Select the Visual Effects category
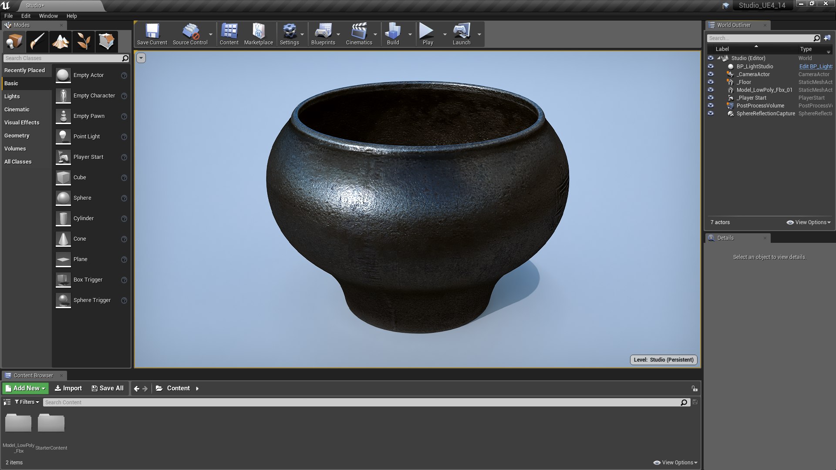The width and height of the screenshot is (836, 470). click(x=27, y=123)
